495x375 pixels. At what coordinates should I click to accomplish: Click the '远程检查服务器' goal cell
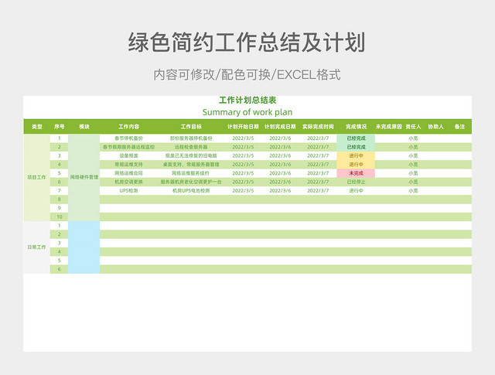(x=191, y=147)
